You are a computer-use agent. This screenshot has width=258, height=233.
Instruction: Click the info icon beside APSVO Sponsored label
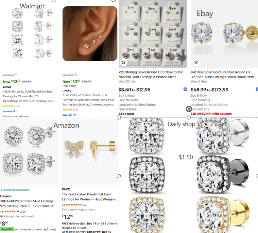pos(16,75)
